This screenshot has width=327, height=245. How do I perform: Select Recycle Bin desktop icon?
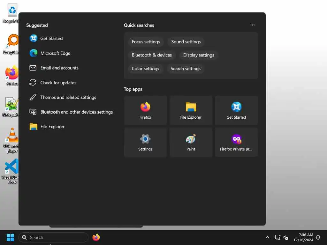point(11,13)
